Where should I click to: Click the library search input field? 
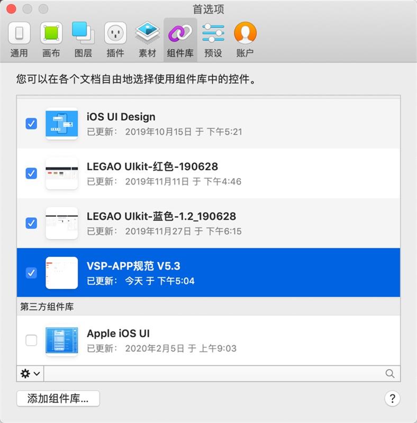[213, 374]
